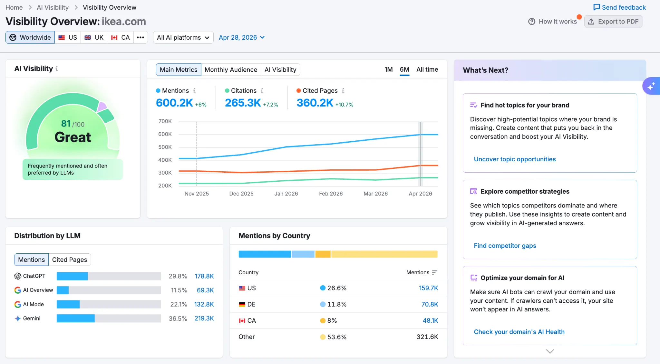Click the 159.7K US mentions value
Image resolution: width=660 pixels, height=364 pixels.
[428, 288]
